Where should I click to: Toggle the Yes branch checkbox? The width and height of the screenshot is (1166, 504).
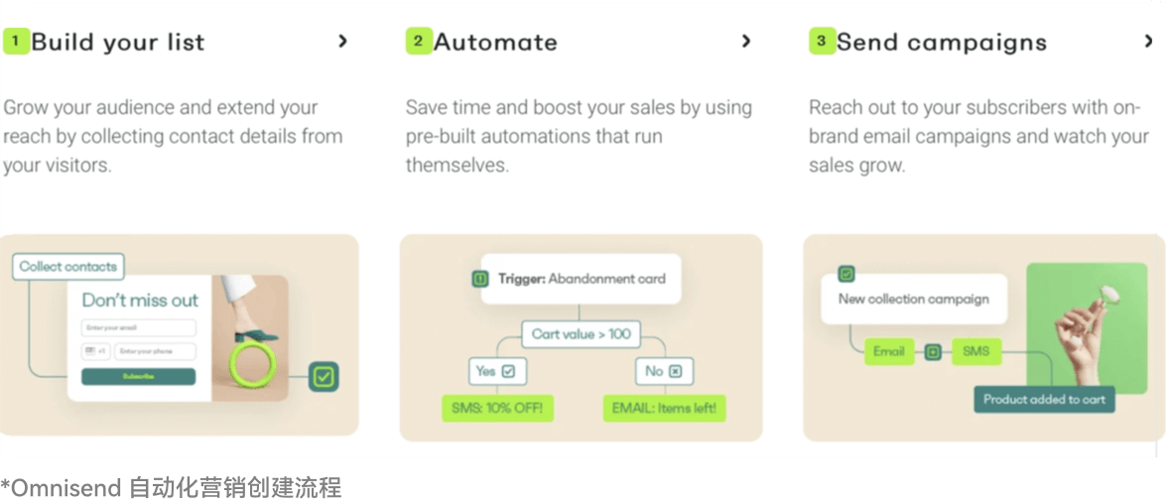pos(508,371)
